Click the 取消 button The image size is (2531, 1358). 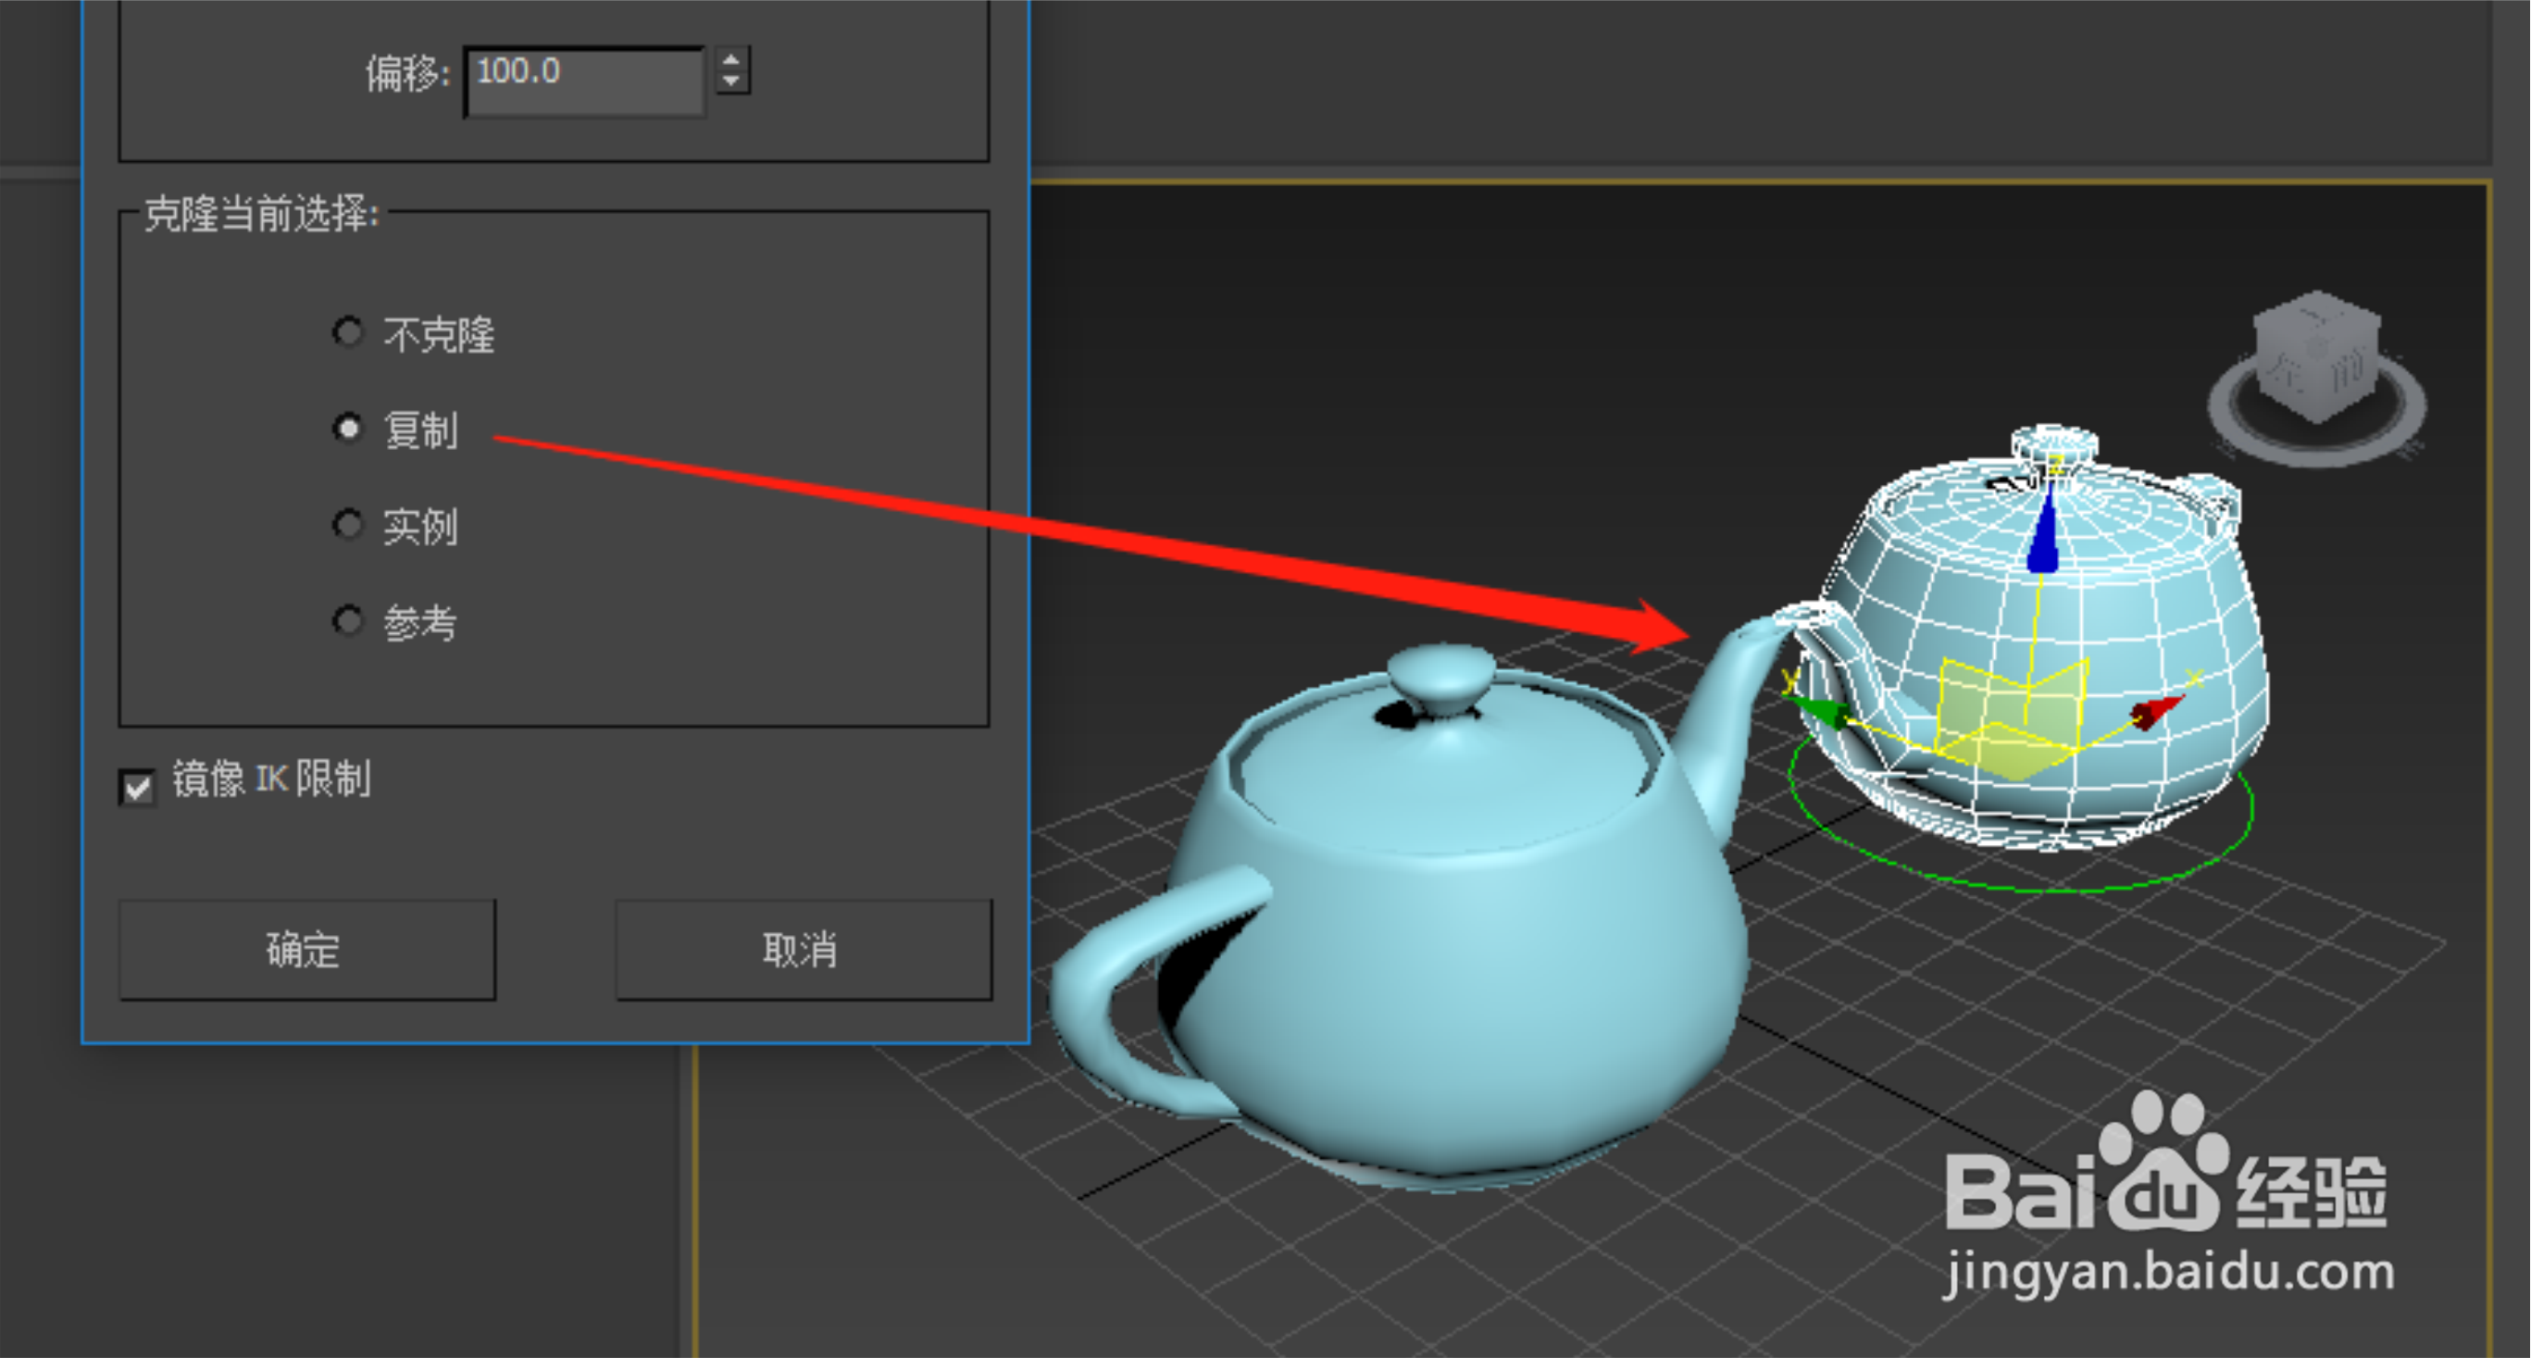(x=804, y=950)
